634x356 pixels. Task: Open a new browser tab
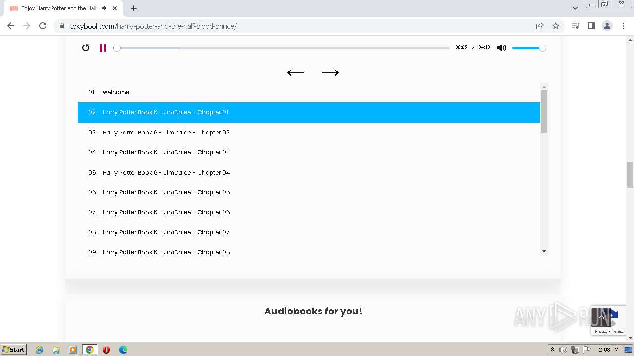coord(134,8)
